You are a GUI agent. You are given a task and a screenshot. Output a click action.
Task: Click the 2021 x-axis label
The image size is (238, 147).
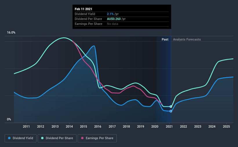[169, 126]
